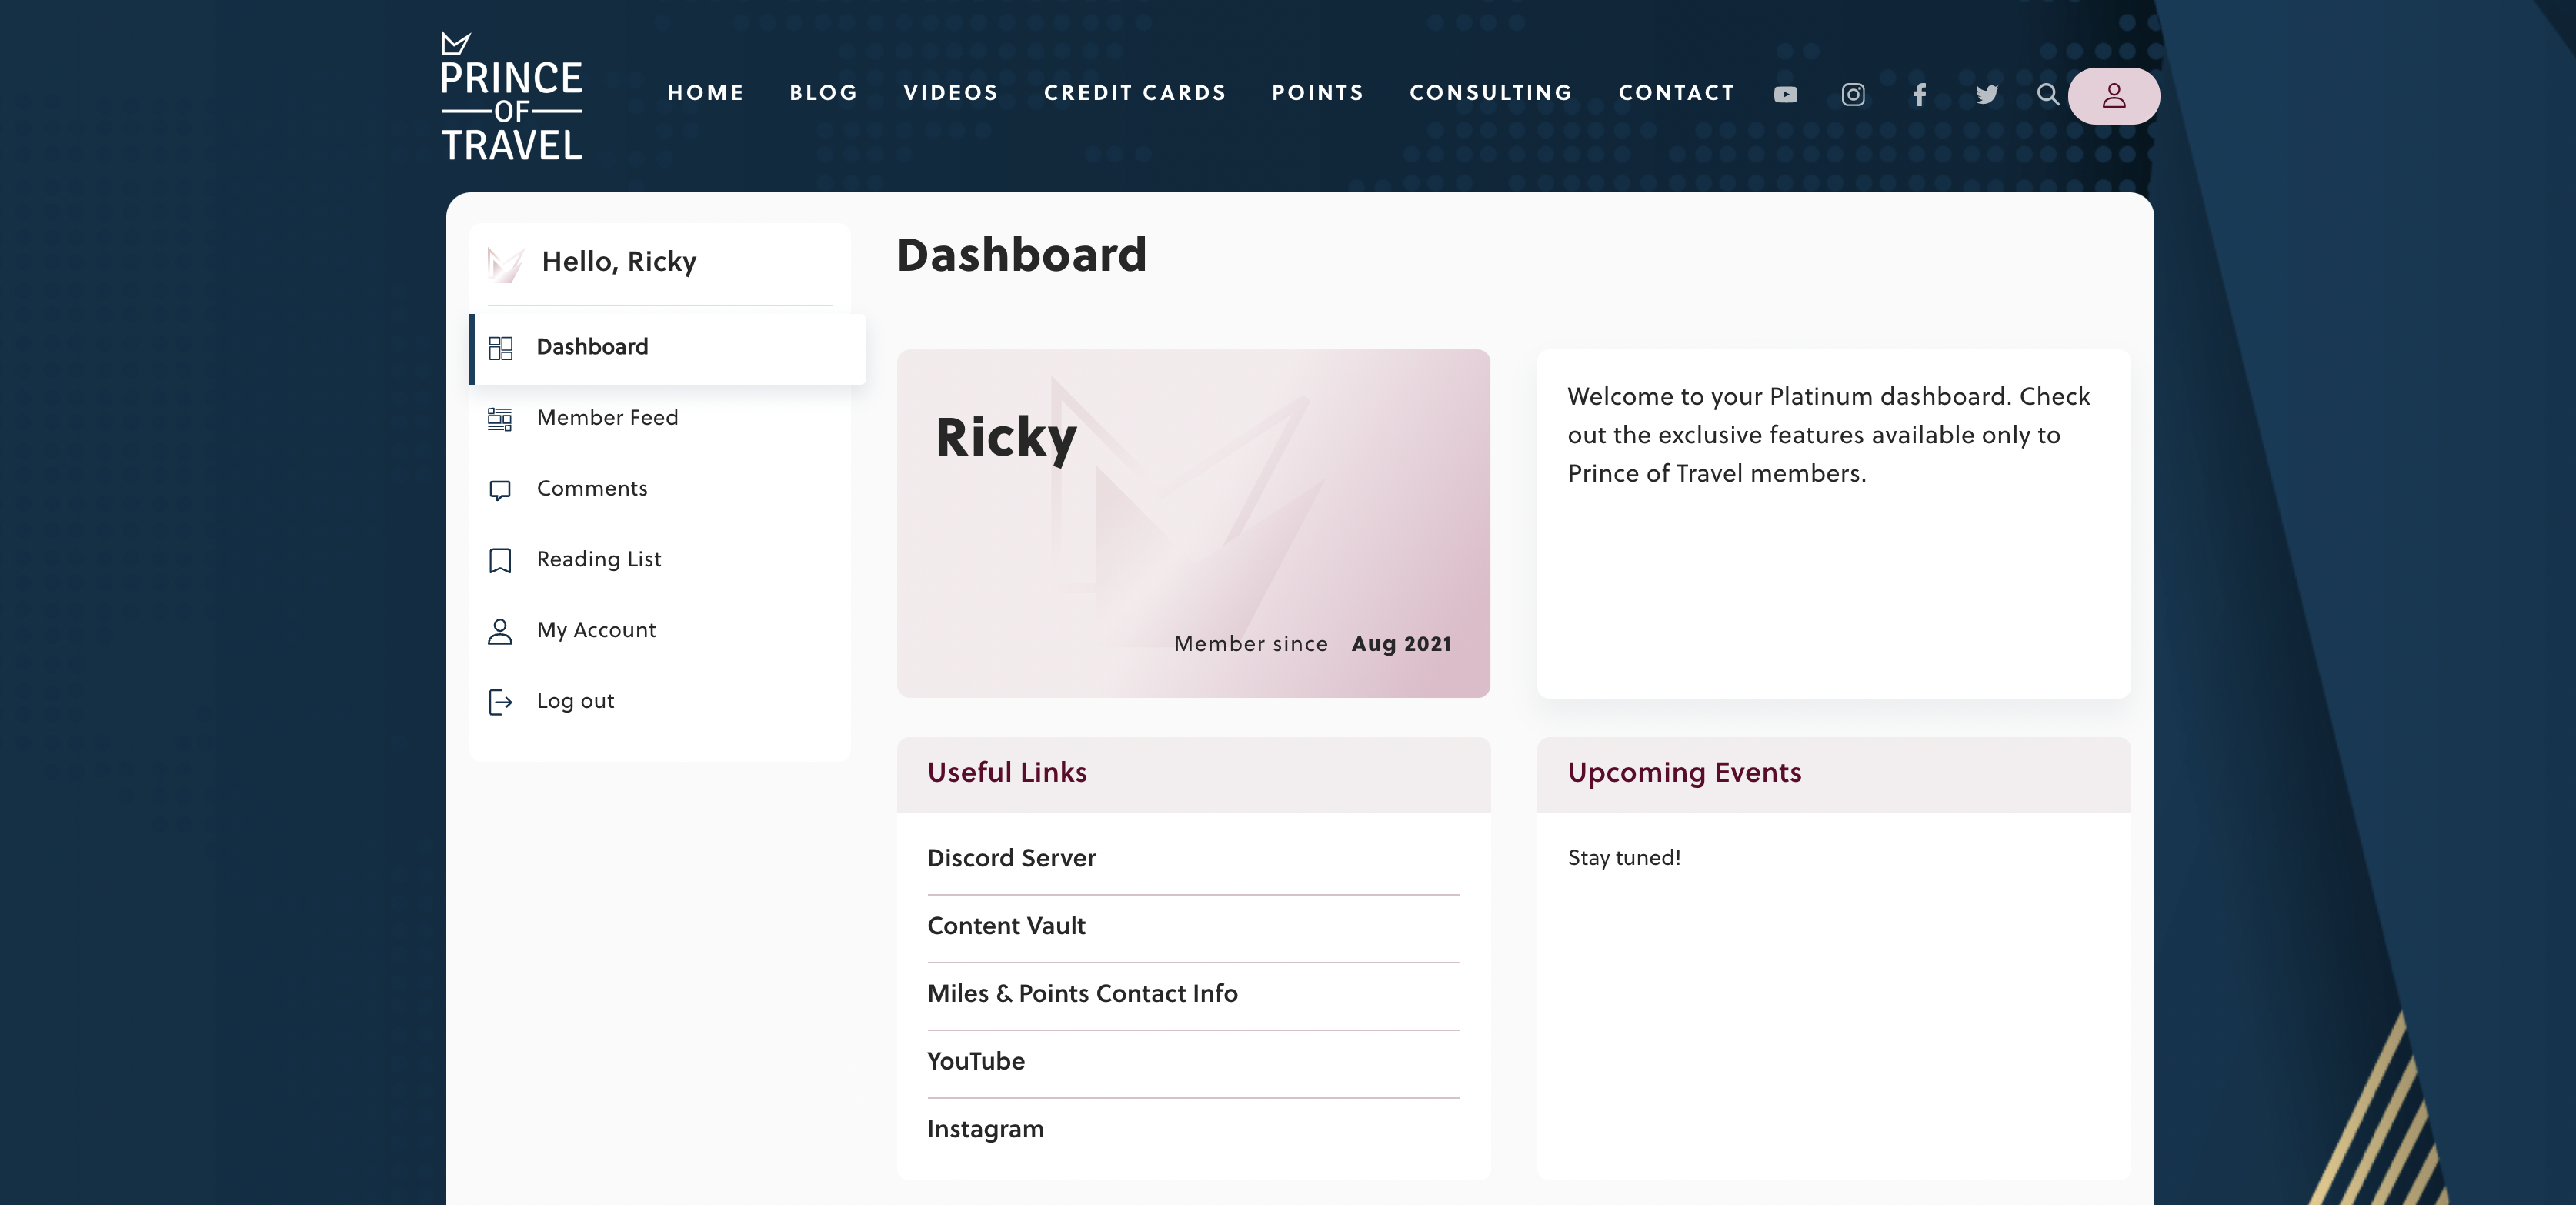Click the Ricky membership card
The width and height of the screenshot is (2576, 1205).
click(x=1192, y=523)
